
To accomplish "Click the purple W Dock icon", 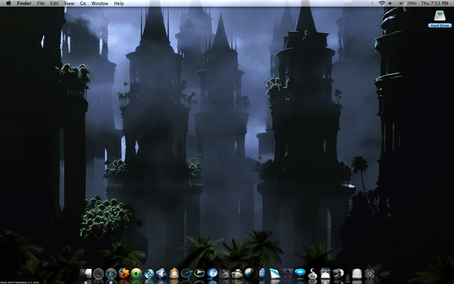I will click(288, 273).
